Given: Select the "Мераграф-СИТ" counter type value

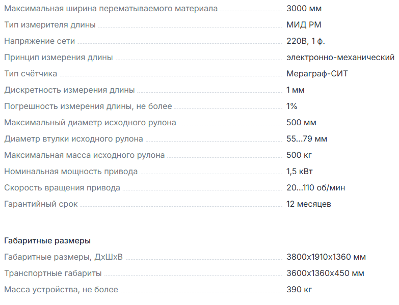Looking at the screenshot, I should click(317, 74).
